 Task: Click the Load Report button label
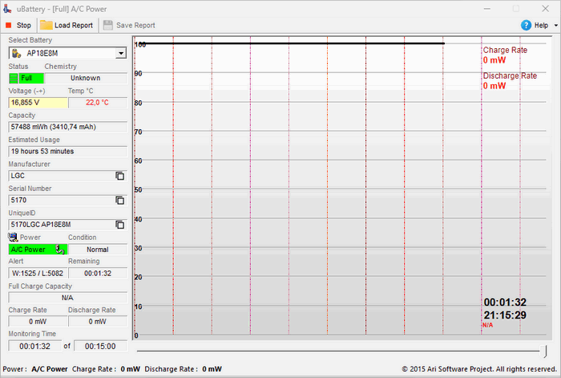[74, 25]
